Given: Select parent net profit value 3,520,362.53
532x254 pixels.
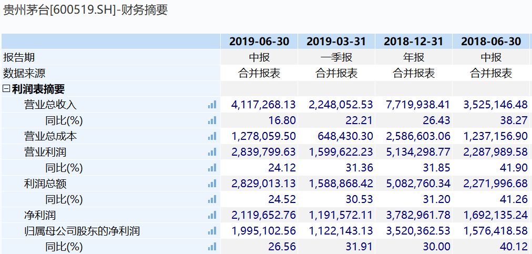Looking at the screenshot, I should click(418, 231).
